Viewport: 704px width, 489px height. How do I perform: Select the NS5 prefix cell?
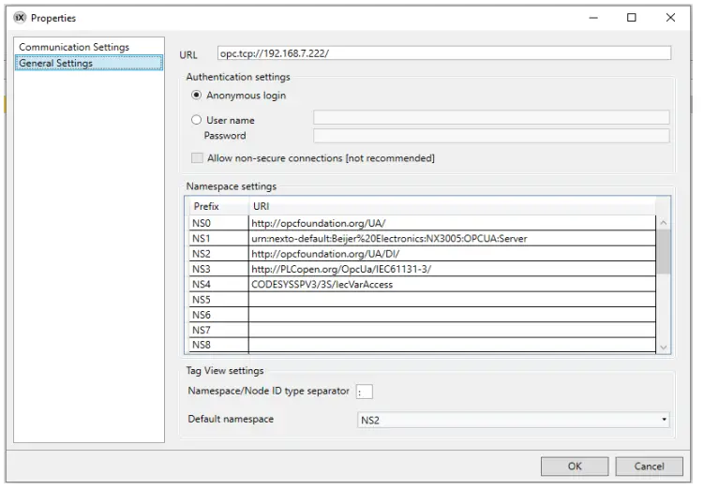(218, 299)
